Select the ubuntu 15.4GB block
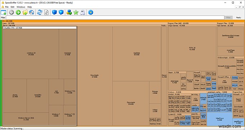 click(15, 96)
